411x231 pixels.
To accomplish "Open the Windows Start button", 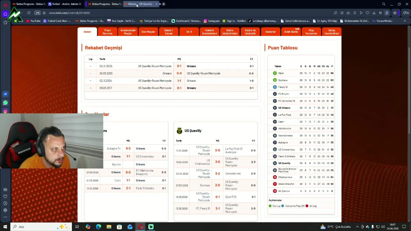I will coord(5,227).
